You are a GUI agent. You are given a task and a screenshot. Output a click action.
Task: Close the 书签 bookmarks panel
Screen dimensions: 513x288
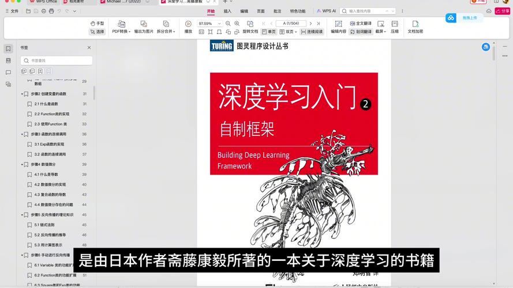[x=89, y=48]
